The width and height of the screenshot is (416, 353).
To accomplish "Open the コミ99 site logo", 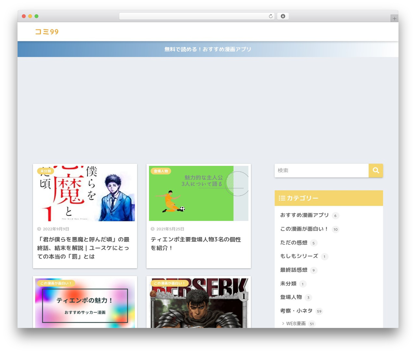I will (47, 32).
